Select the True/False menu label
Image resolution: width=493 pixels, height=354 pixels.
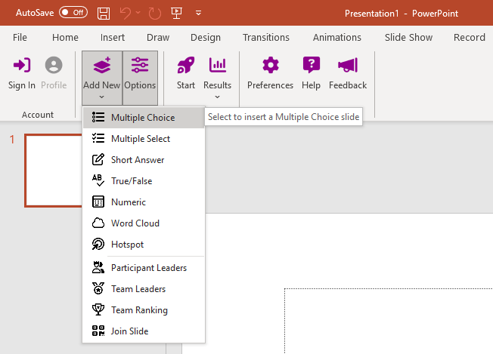[x=132, y=180]
